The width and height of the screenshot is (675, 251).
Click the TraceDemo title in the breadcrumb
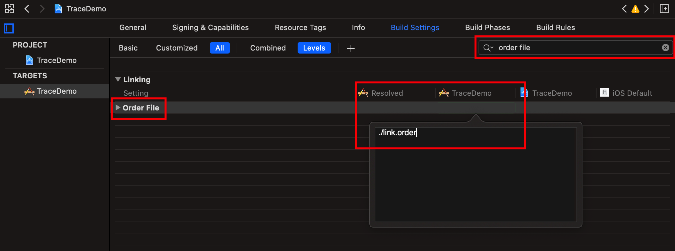point(86,9)
